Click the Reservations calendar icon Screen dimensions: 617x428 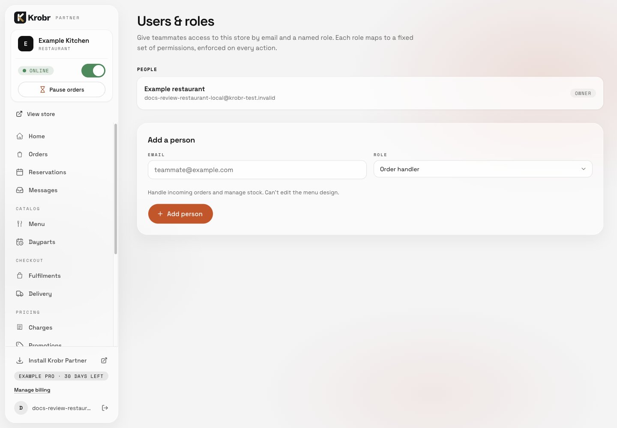tap(20, 172)
